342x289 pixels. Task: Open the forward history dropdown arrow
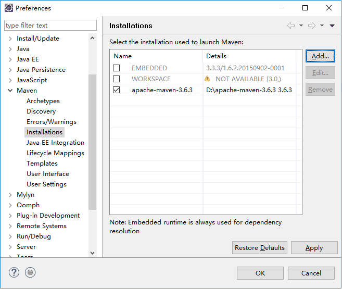(x=322, y=26)
